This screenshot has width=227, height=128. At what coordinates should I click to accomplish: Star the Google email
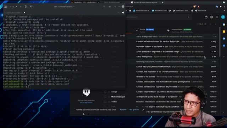(109, 92)
